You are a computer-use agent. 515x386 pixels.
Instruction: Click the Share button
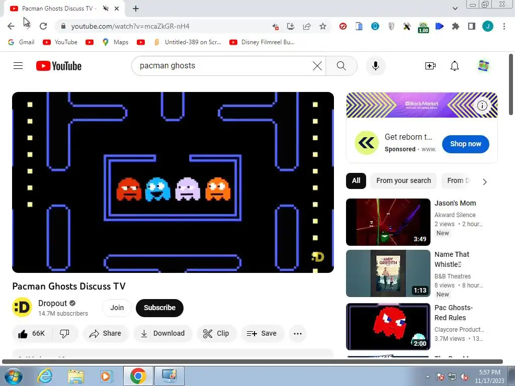tap(106, 334)
